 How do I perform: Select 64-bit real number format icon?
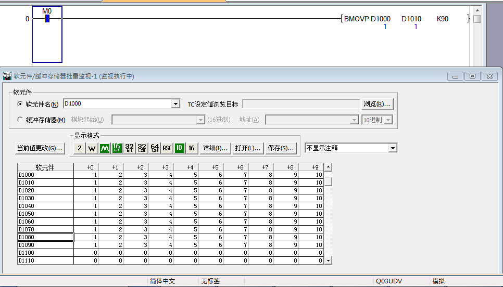coord(155,148)
